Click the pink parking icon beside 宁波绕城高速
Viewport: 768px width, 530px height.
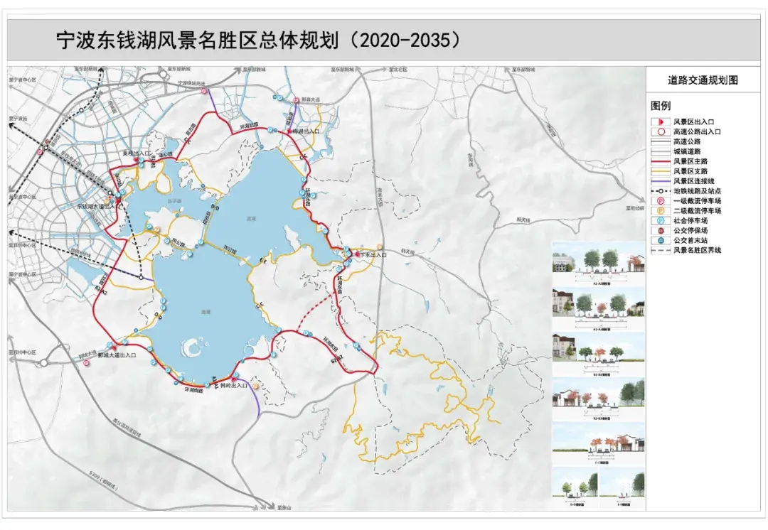click(204, 92)
